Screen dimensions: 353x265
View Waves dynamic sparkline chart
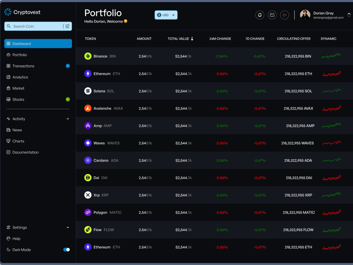point(331,143)
